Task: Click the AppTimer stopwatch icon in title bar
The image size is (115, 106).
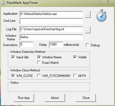Action: point(3,3)
